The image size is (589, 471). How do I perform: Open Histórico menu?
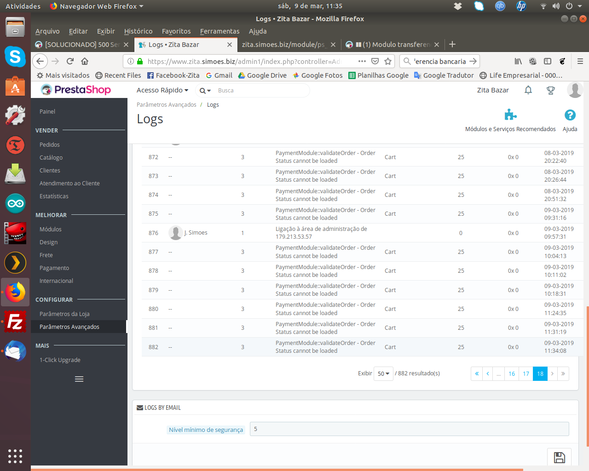click(138, 31)
